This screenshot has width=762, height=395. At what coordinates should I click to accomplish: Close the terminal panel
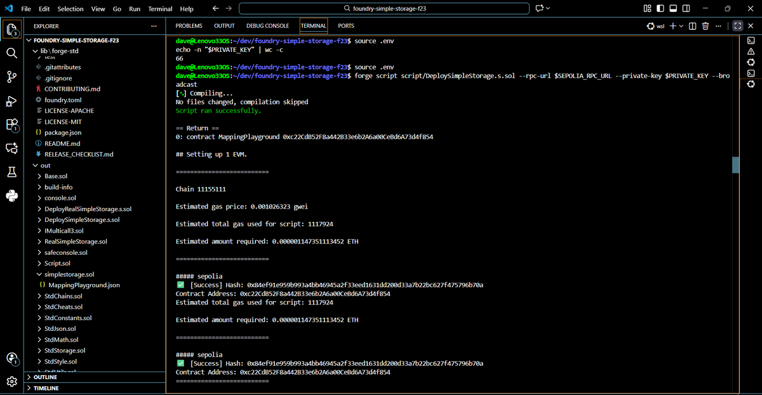coord(751,26)
